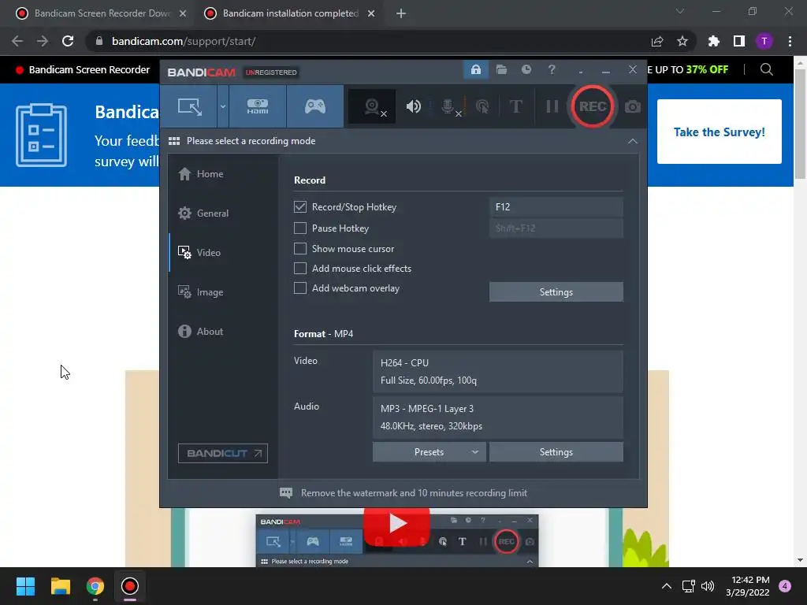Image resolution: width=807 pixels, height=605 pixels.
Task: Open Bandicut link button
Action: [223, 453]
